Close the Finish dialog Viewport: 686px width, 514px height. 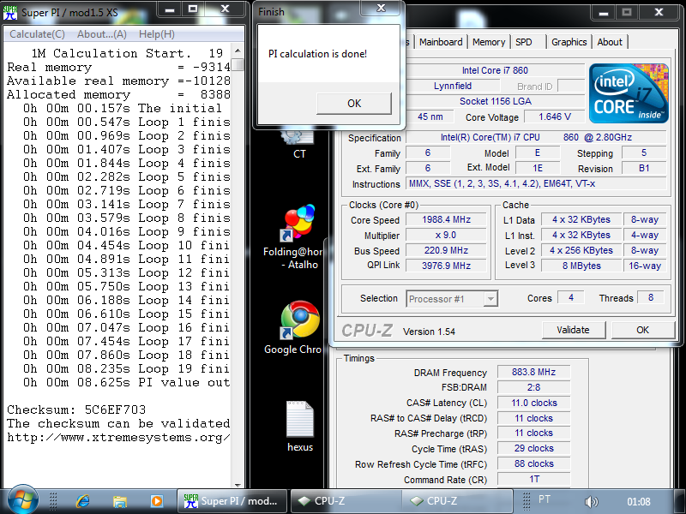point(381,9)
